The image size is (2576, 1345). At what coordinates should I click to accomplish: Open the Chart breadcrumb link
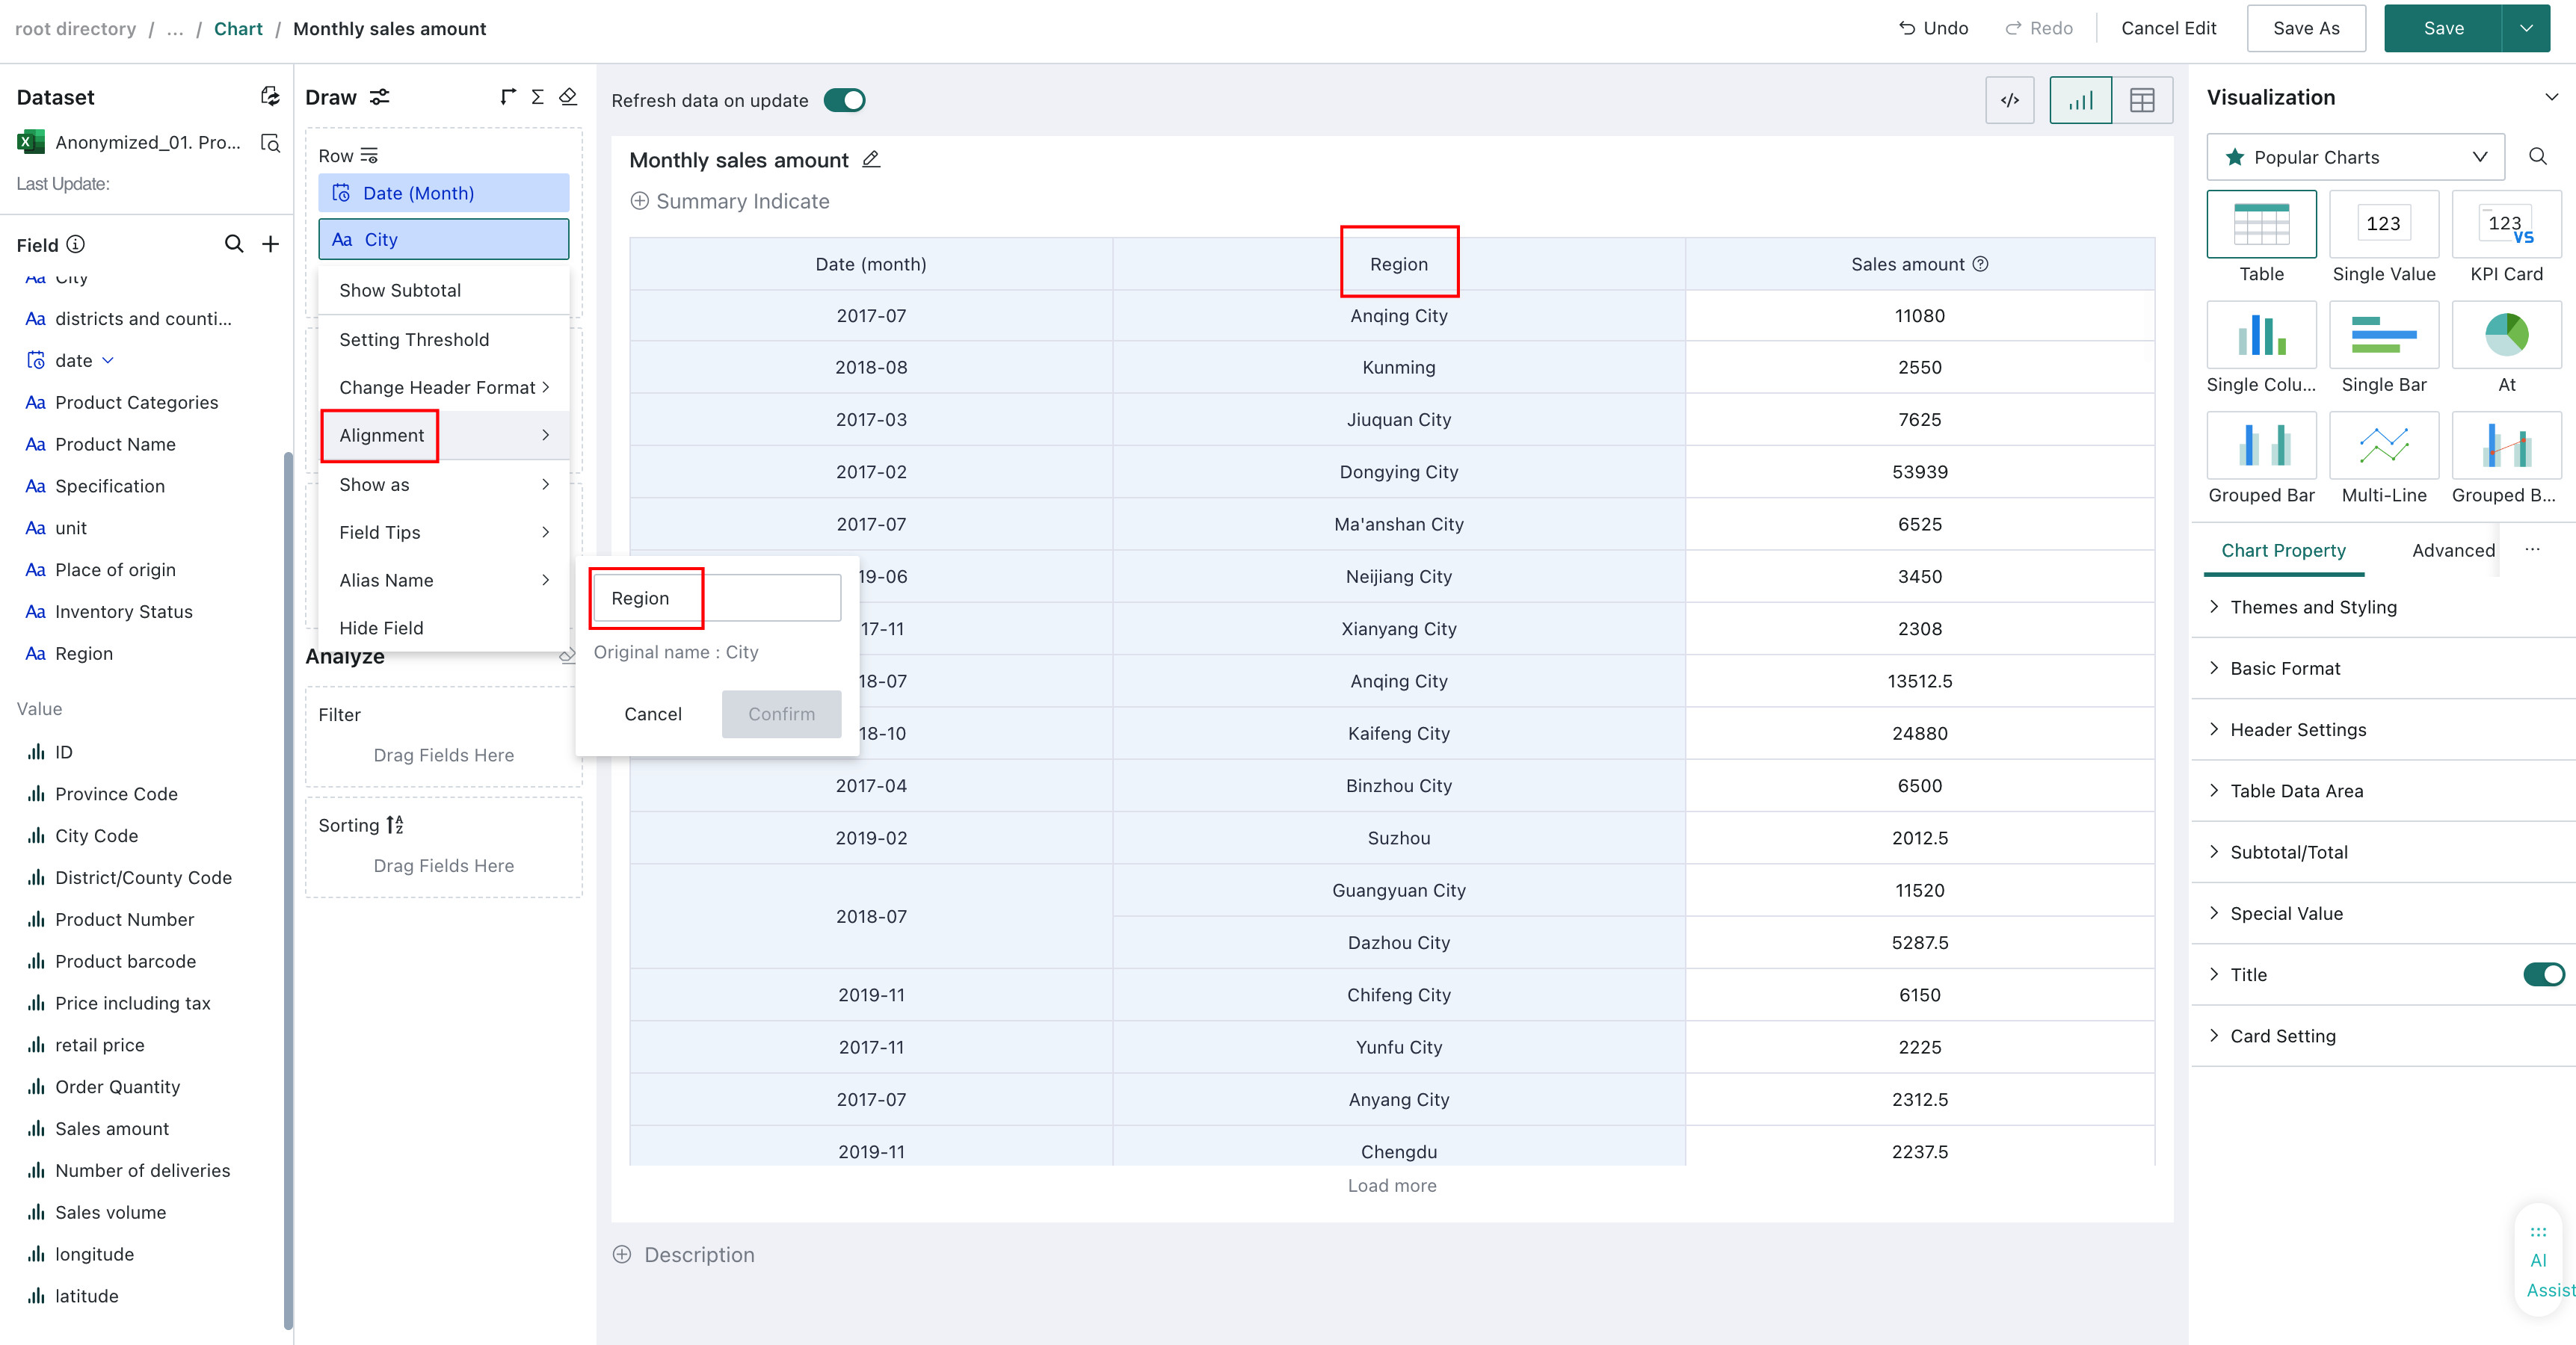tap(238, 28)
